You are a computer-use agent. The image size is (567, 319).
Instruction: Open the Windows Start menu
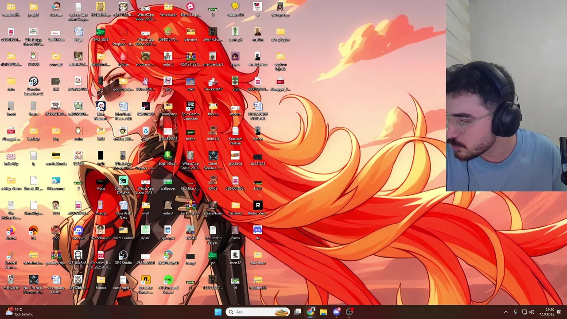(x=218, y=312)
